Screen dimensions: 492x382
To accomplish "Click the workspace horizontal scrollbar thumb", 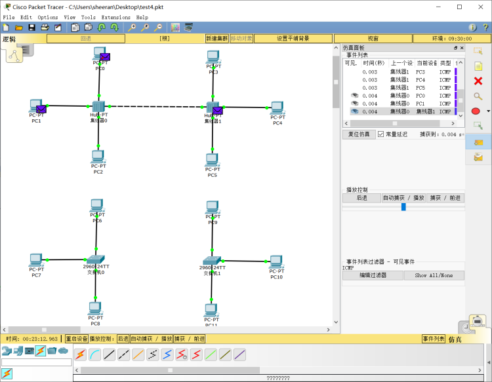I will [x=44, y=330].
